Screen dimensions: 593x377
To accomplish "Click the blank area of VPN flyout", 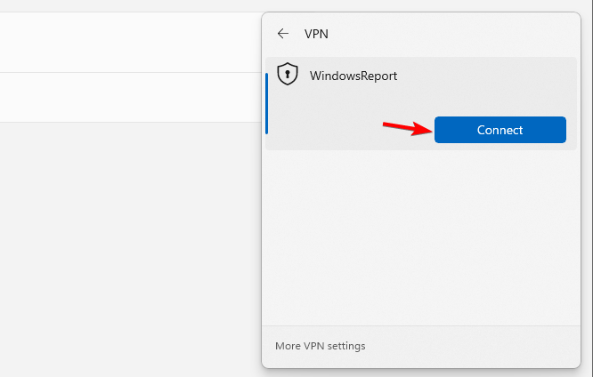I will [x=420, y=240].
